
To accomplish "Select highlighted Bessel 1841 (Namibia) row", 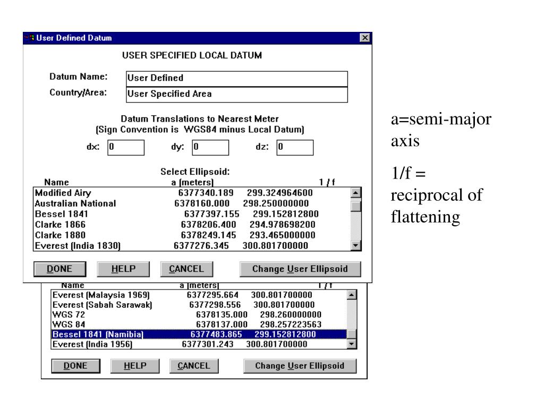I will tap(199, 334).
